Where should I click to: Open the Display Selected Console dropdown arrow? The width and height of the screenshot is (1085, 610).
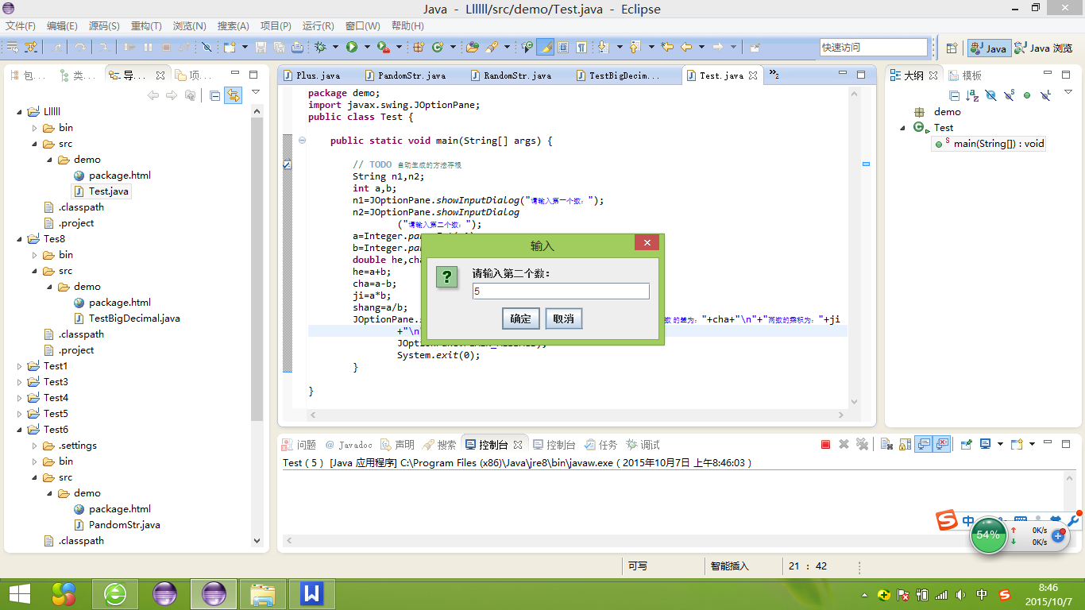1000,444
